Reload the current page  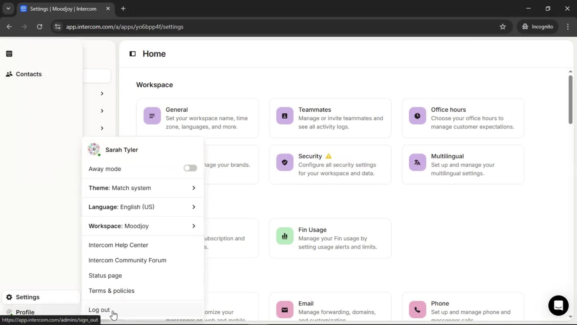click(39, 27)
